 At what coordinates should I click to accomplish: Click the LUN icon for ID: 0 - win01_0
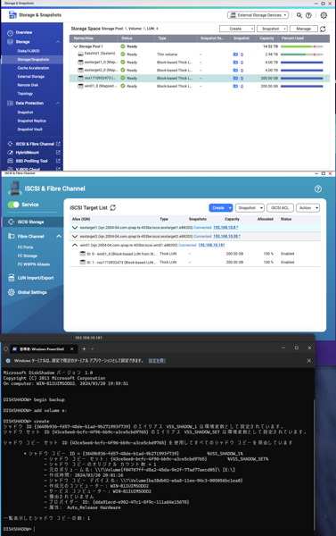[x=82, y=254]
